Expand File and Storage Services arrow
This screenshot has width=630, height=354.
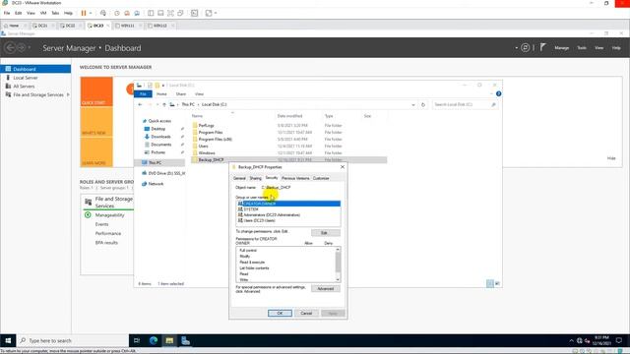click(x=68, y=94)
